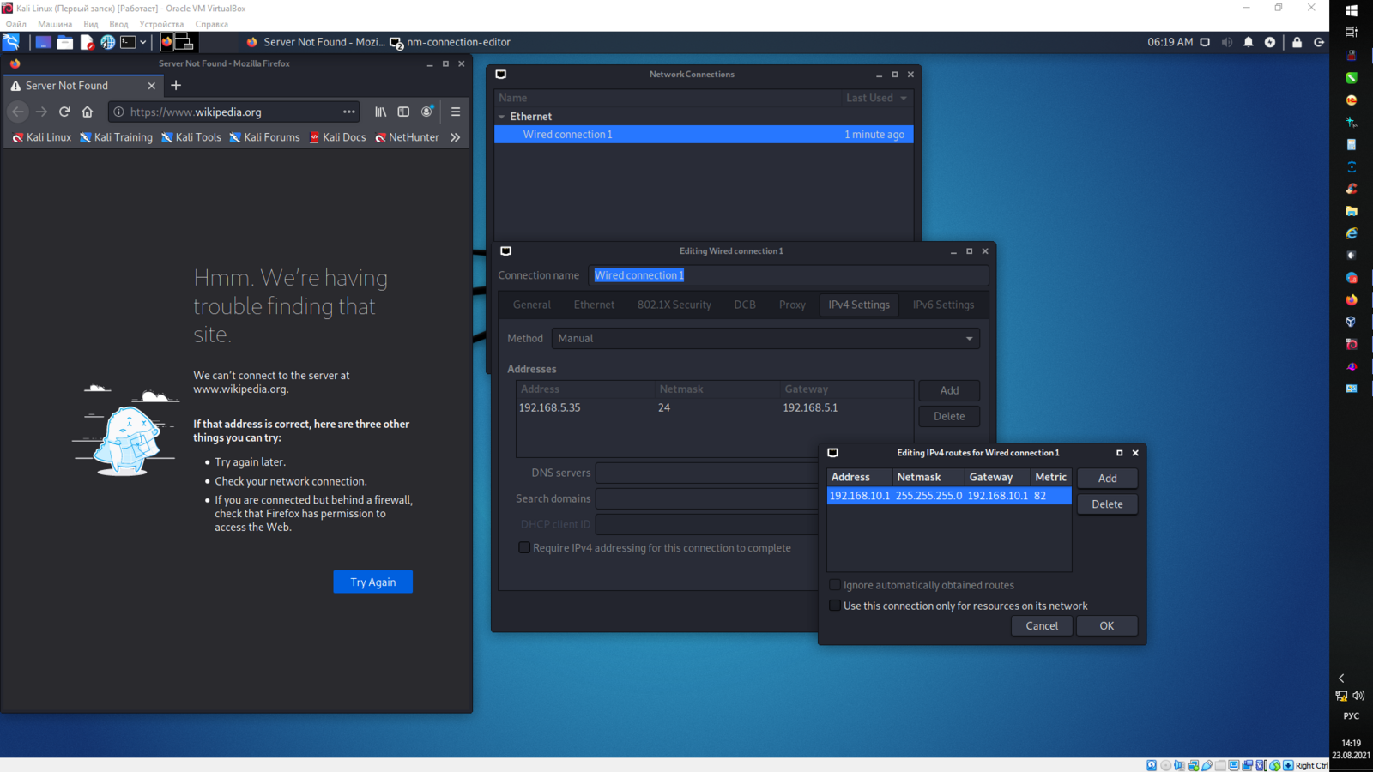Open the file manager from Kali panel
1373x772 pixels.
[x=65, y=42]
